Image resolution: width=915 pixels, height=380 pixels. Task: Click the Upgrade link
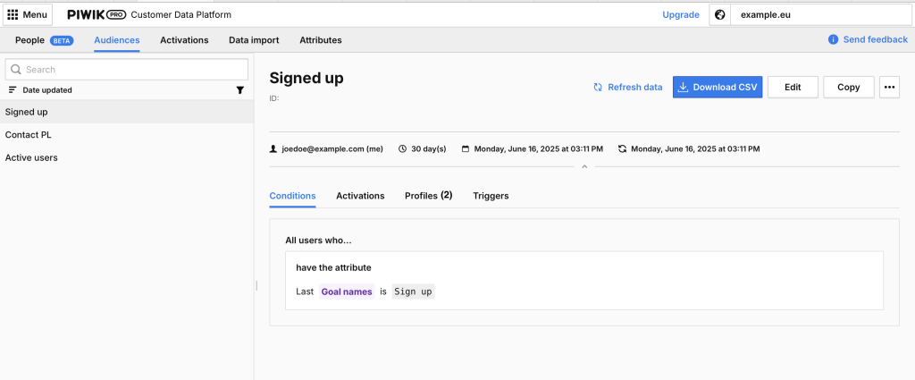681,14
